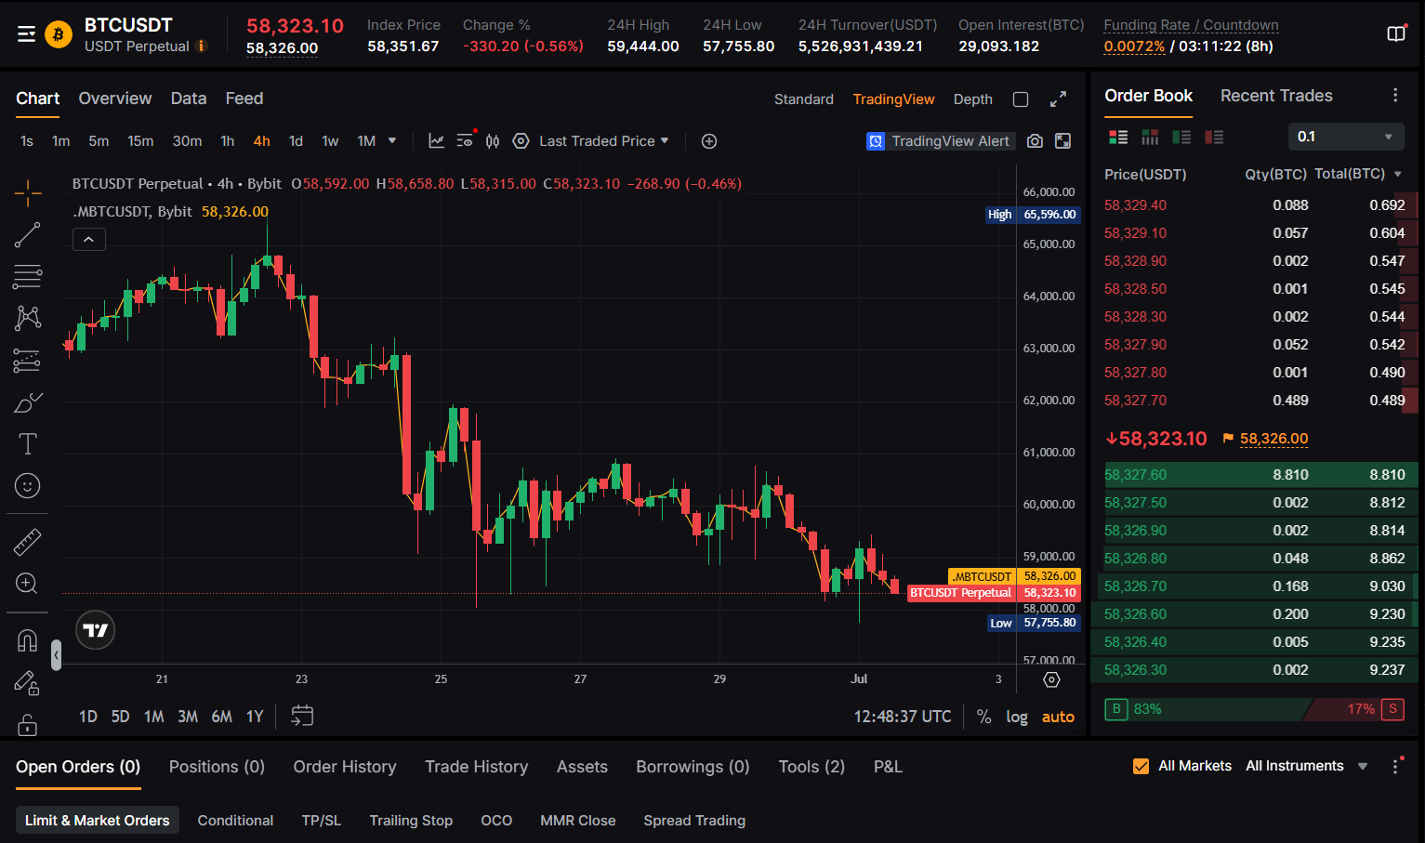Screen dimensions: 1425x843
Task: Select the trend line drawing tool
Action: (x=28, y=235)
